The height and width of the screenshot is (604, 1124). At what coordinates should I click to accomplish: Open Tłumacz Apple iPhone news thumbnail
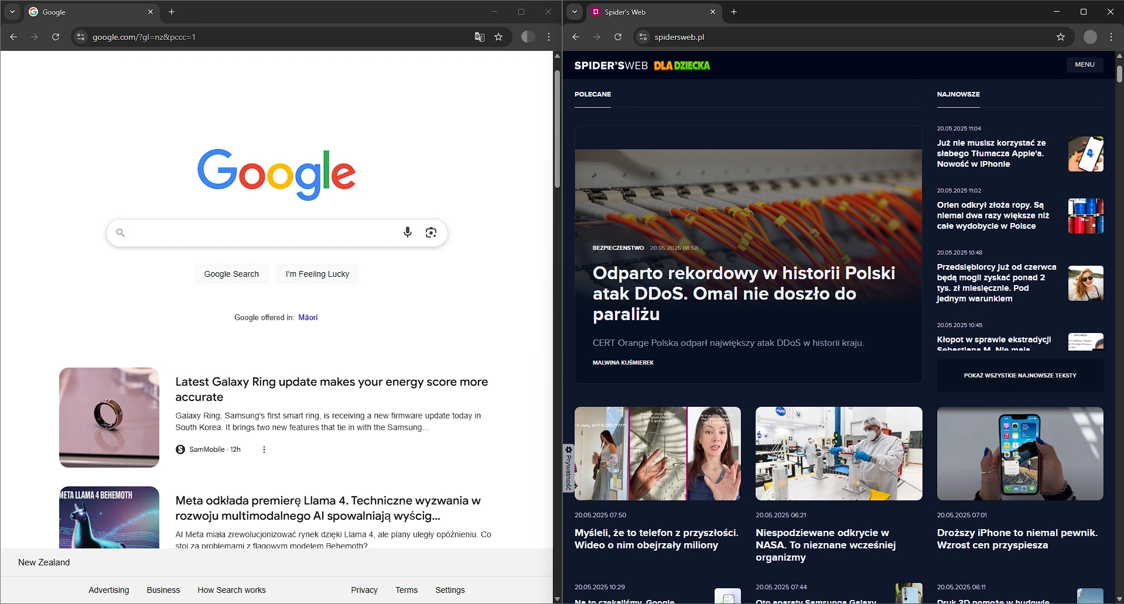1085,154
